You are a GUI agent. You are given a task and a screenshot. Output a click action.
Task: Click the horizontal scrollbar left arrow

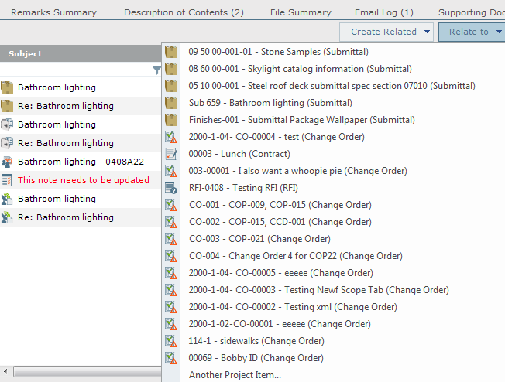pos(5,371)
